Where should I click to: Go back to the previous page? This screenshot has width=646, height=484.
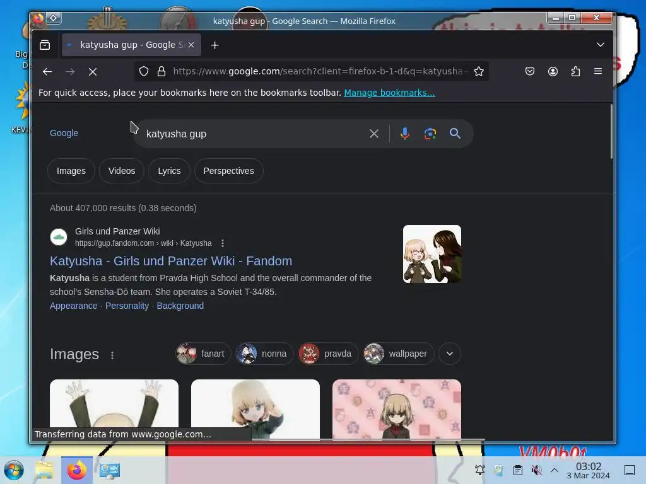[47, 72]
